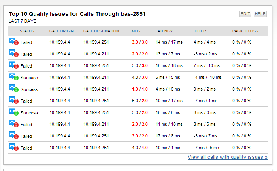Click the JITTER column header

point(200,31)
